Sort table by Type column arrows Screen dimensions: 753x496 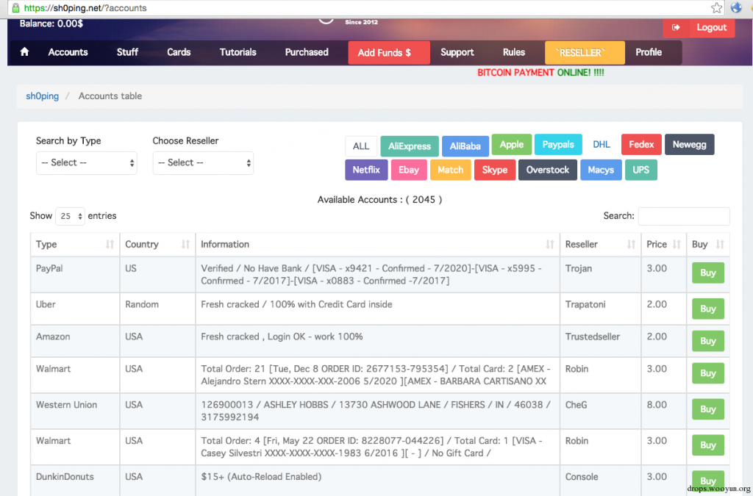[x=110, y=245]
